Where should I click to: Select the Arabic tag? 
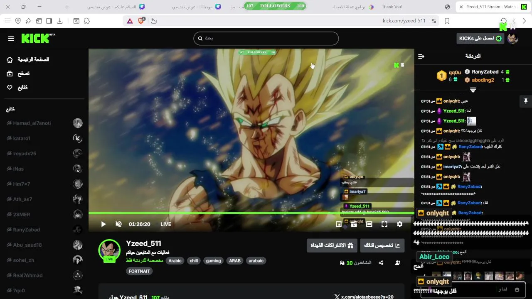pos(175,261)
